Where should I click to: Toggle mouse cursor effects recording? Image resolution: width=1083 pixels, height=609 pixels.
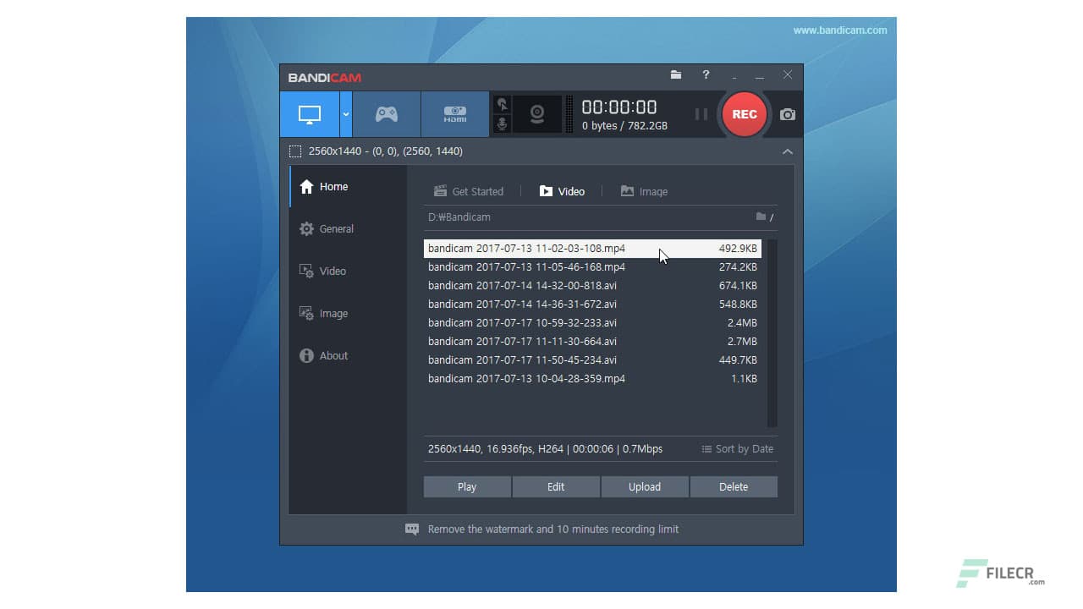coord(503,102)
